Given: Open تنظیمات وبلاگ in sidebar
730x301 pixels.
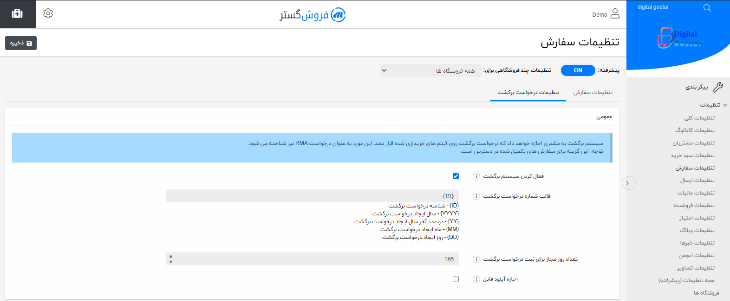Looking at the screenshot, I should (x=697, y=231).
